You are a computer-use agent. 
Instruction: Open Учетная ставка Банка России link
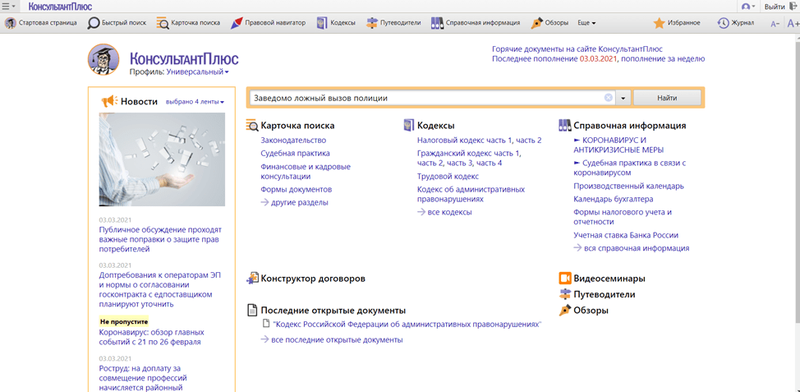[626, 235]
